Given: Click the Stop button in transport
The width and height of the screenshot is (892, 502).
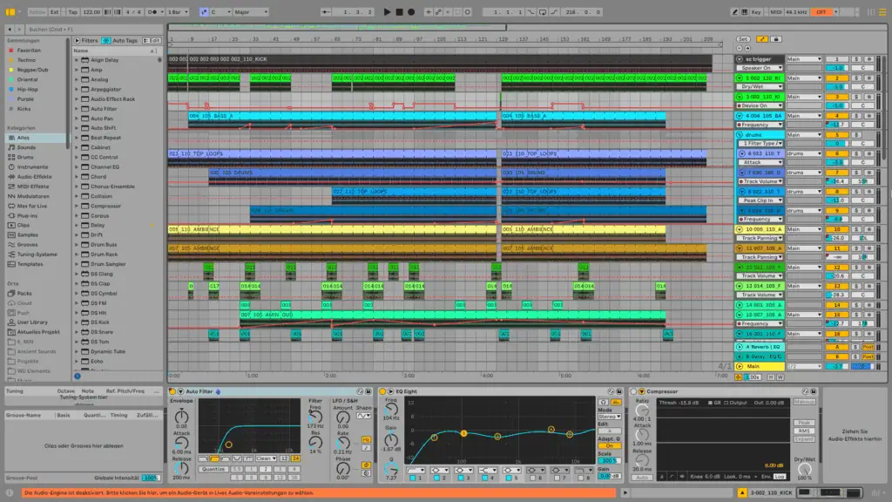Looking at the screenshot, I should [x=400, y=12].
